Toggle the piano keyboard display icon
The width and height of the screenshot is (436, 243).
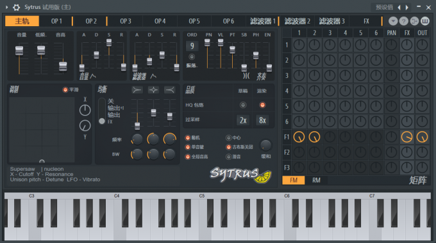425,21
